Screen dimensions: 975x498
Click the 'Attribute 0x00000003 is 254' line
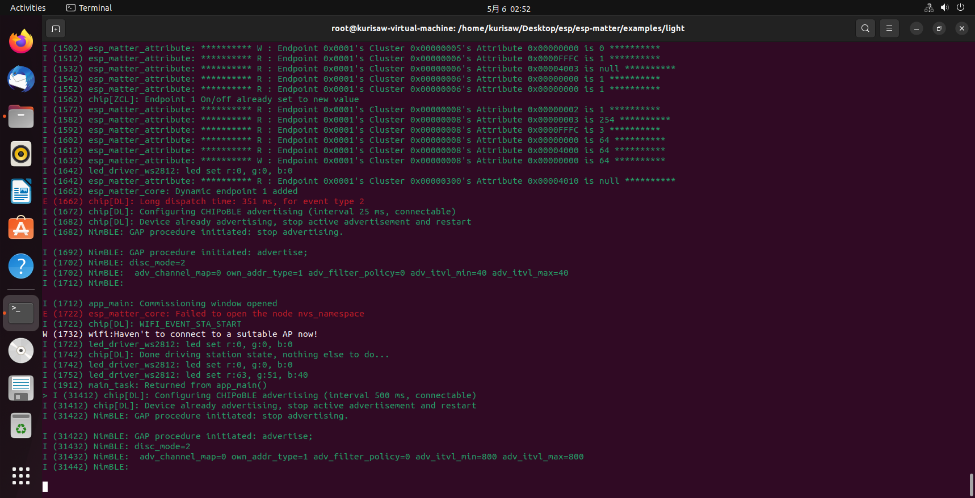(356, 120)
